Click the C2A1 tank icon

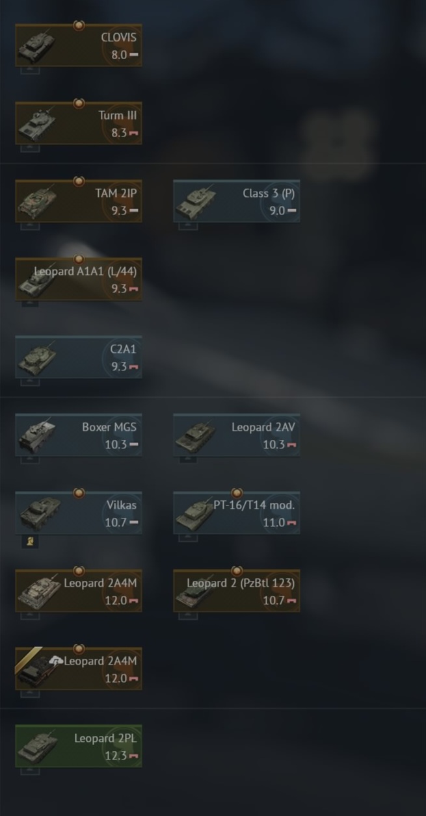tap(37, 358)
